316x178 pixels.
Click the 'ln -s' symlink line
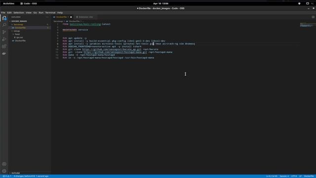pyautogui.click(x=108, y=58)
